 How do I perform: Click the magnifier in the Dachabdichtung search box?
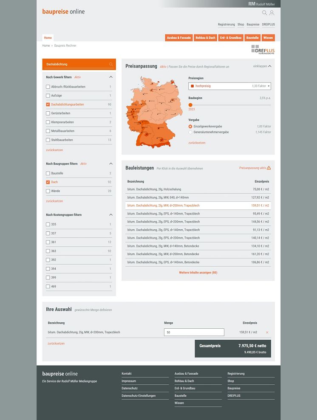tap(111, 64)
